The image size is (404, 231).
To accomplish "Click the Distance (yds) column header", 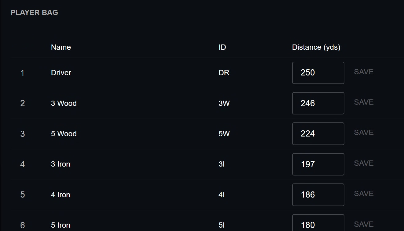I will [316, 47].
